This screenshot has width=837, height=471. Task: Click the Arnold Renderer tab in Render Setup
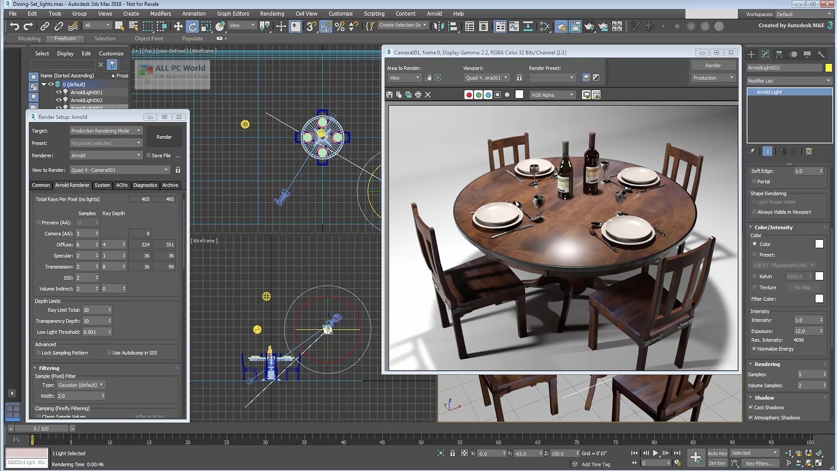71,184
